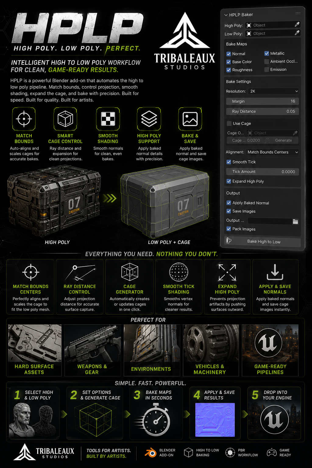The width and height of the screenshot is (312, 468).
Task: Click the Cage 0.0200 value field
Action: click(245, 140)
